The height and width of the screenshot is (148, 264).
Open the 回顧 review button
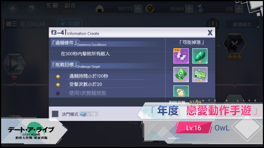tap(70, 24)
